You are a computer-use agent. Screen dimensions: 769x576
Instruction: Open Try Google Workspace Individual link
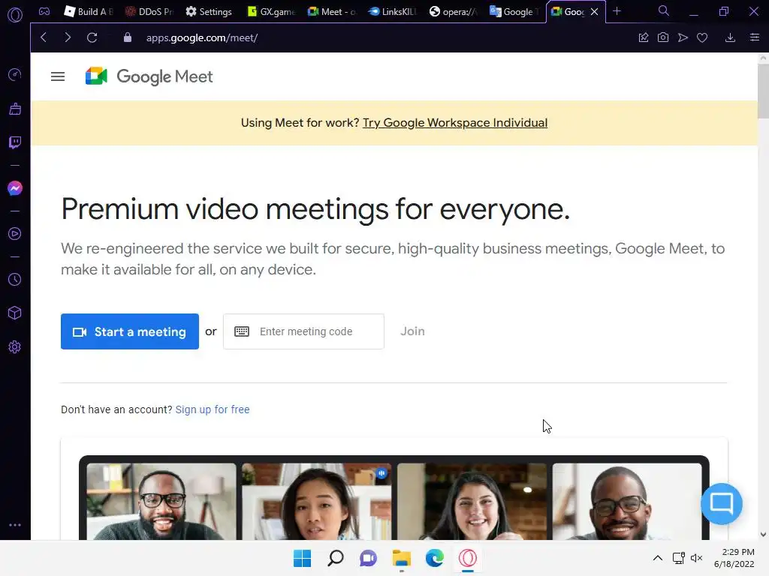(454, 122)
